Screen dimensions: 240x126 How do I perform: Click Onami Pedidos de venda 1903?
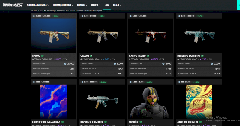point(102,69)
